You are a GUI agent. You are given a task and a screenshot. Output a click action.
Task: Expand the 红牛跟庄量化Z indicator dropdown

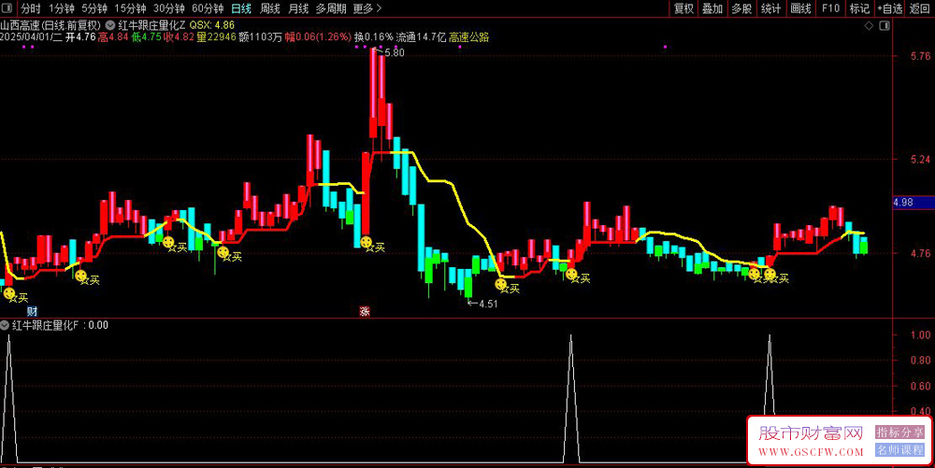[111, 25]
